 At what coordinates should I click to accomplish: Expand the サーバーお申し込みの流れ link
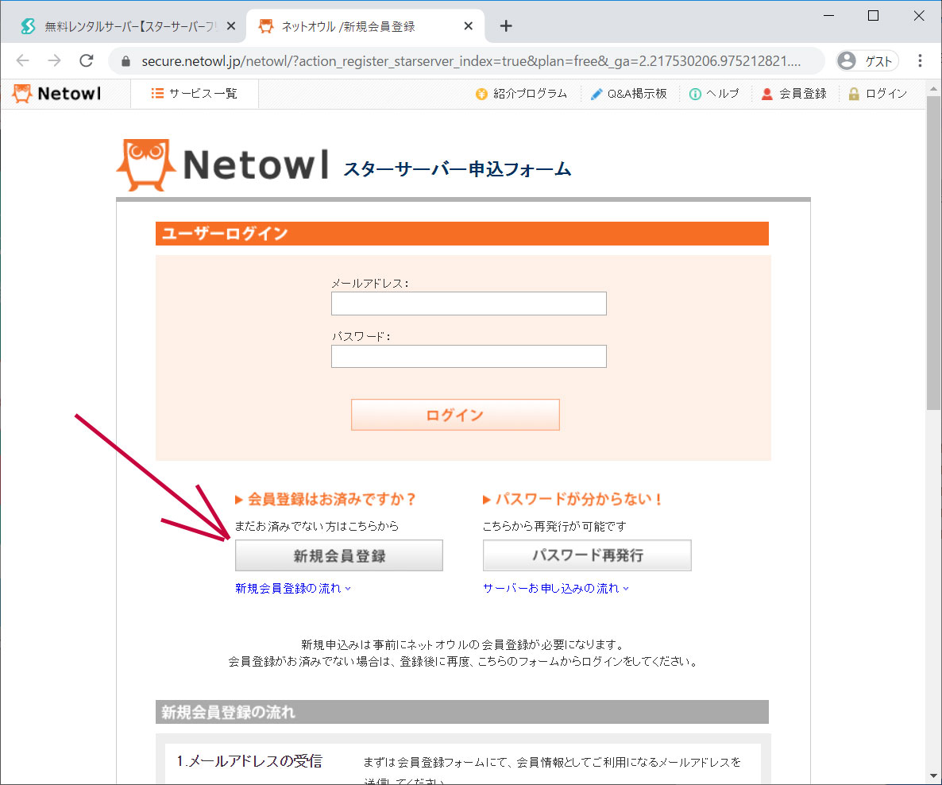point(556,589)
